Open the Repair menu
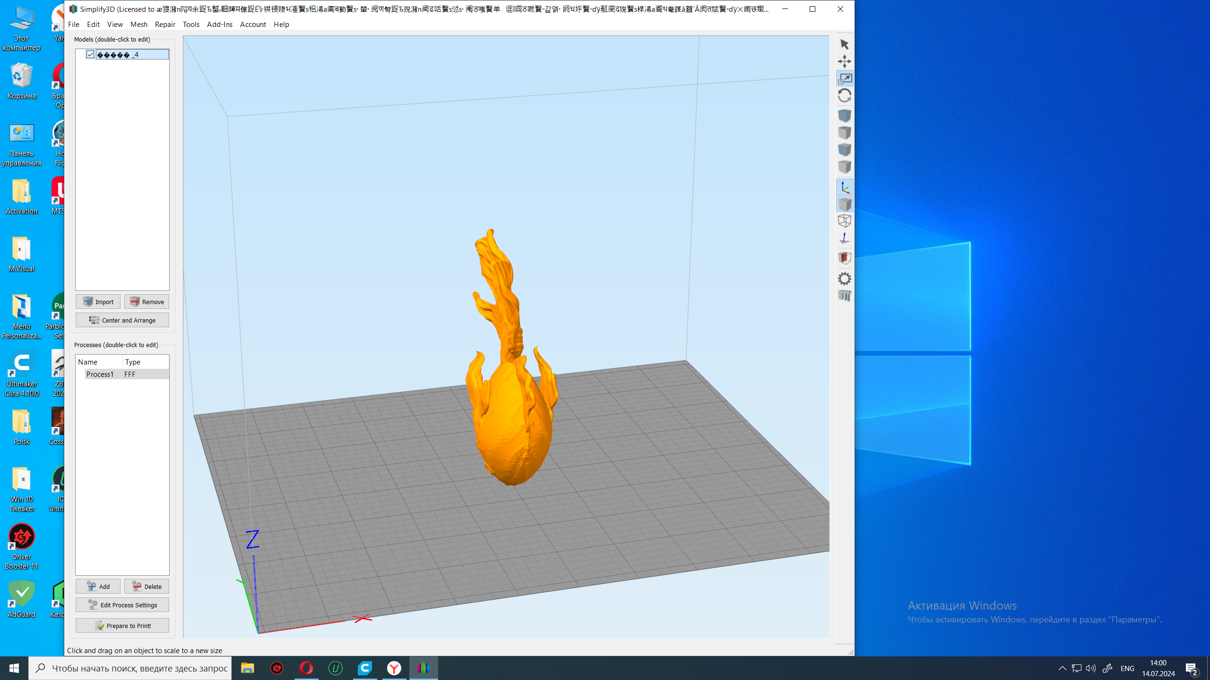Image resolution: width=1210 pixels, height=680 pixels. 165,24
